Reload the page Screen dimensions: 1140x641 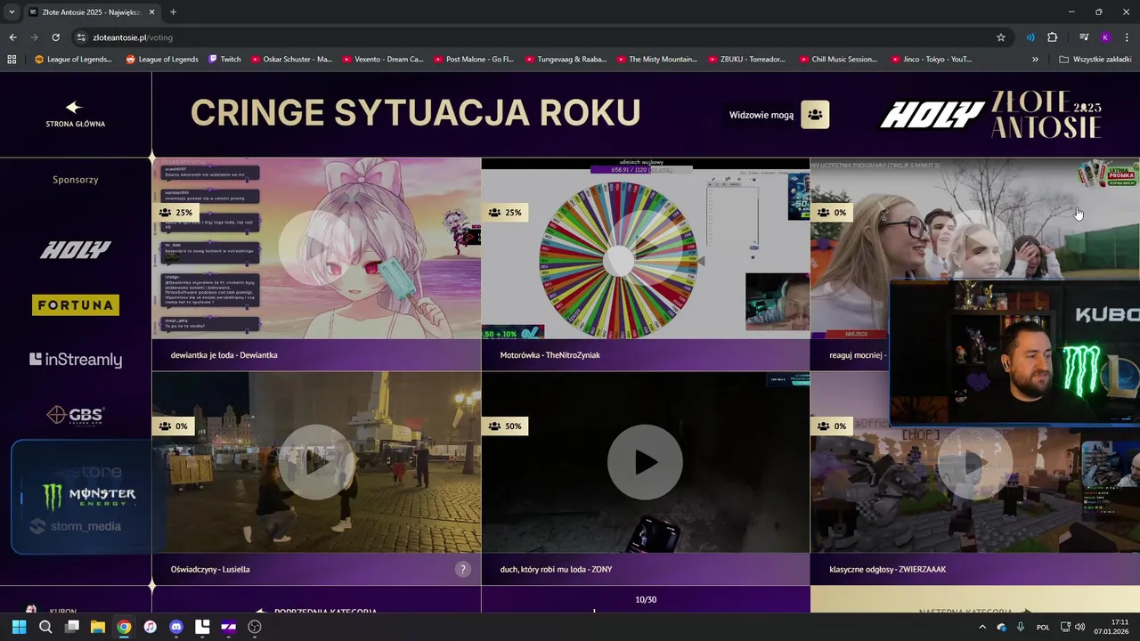point(55,37)
